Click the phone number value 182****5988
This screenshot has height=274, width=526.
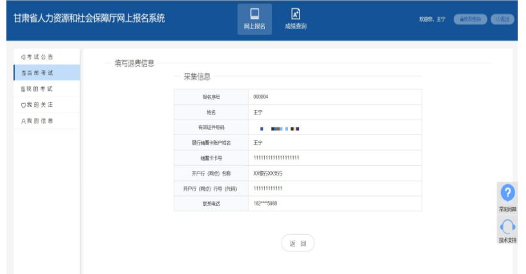[x=265, y=204]
